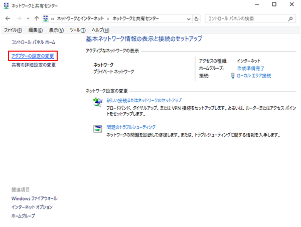Expand the address bar history dropdown
This screenshot has width=301, height=227.
click(188, 19)
